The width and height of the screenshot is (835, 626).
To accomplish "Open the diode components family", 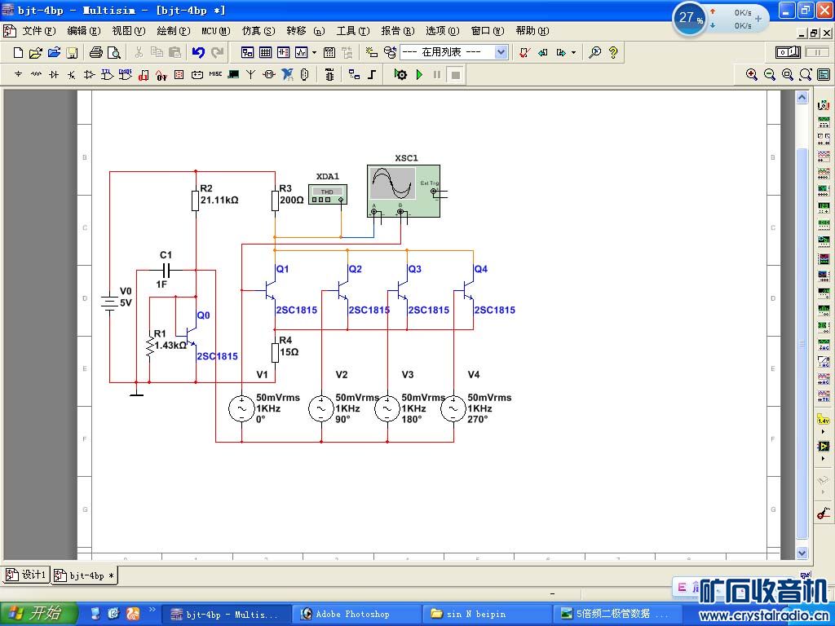I will [x=54, y=75].
